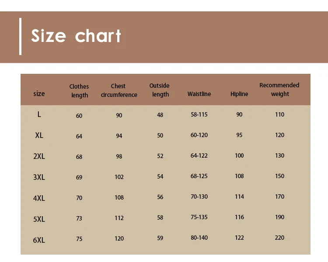Select the XL size row label
Image resolution: width=328 pixels, height=262 pixels.
click(39, 135)
